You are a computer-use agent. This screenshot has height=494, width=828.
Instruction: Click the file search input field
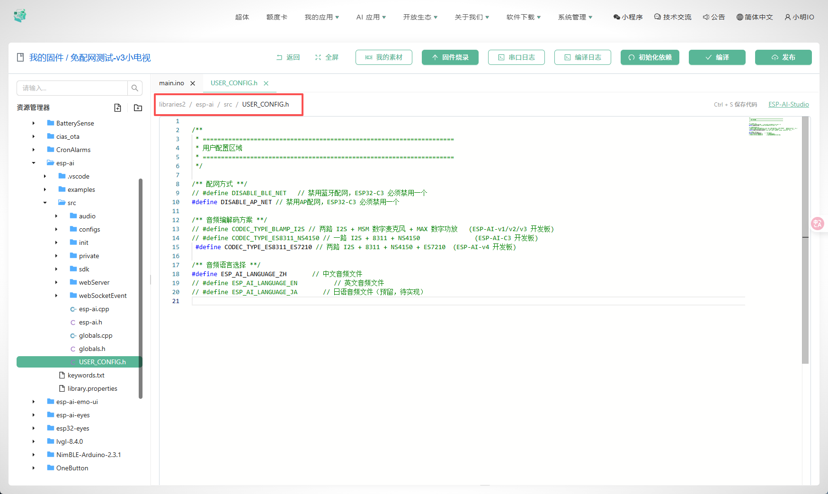(72, 88)
